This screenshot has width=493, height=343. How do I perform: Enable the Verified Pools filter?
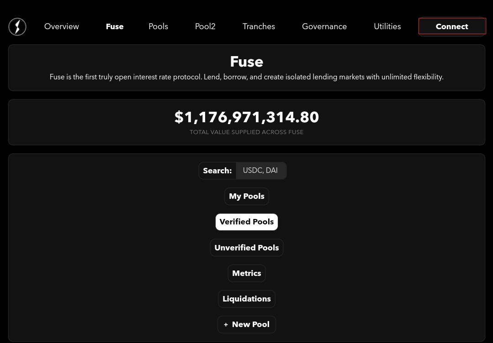coord(246,222)
